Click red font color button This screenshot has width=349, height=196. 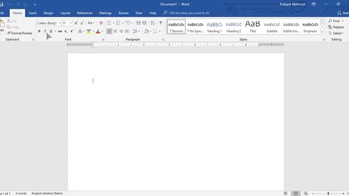pos(98,32)
